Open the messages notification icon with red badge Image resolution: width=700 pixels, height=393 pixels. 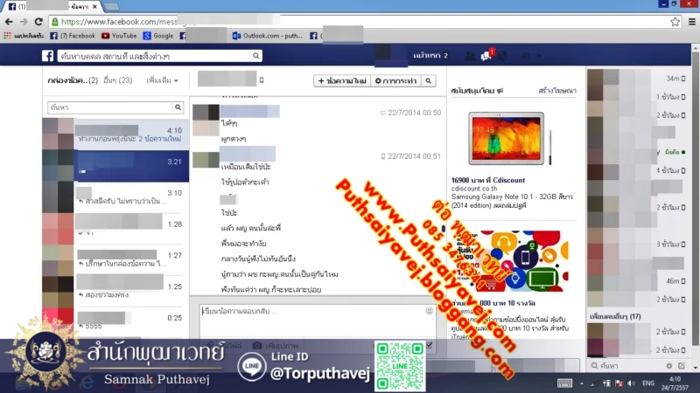(x=487, y=56)
